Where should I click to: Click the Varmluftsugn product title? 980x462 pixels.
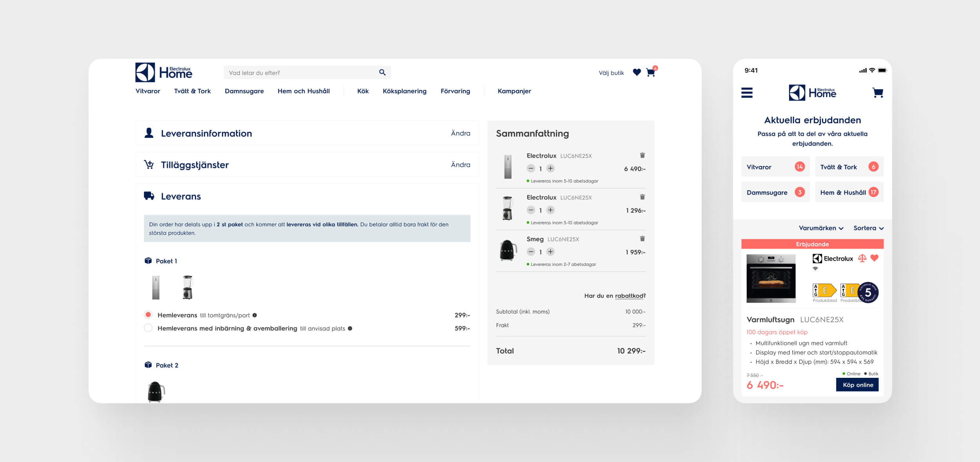(x=770, y=319)
